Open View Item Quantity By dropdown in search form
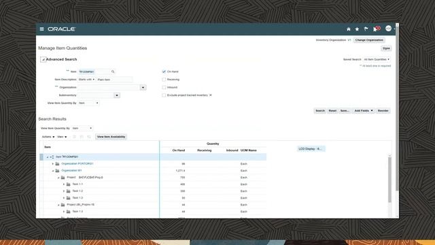This screenshot has height=245, width=435. (x=88, y=103)
